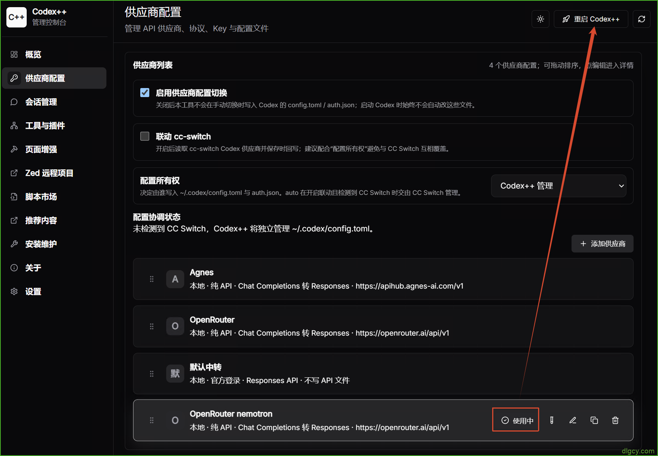
Task: Test OpenRouter nemotron with test-tube icon
Action: [x=552, y=420]
